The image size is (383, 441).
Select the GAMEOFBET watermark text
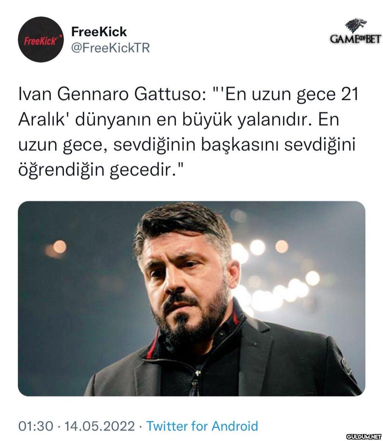pos(355,39)
